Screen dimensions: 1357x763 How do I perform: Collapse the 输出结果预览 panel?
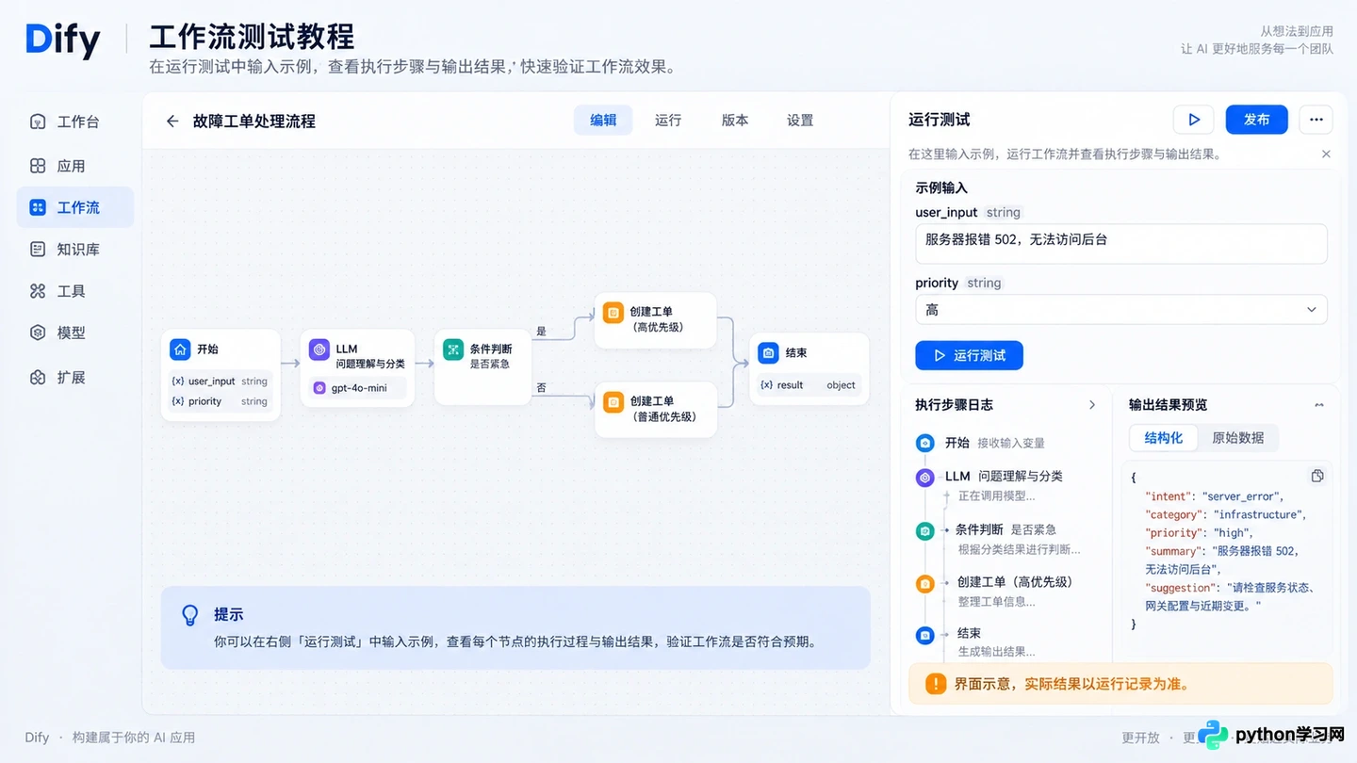(1319, 405)
